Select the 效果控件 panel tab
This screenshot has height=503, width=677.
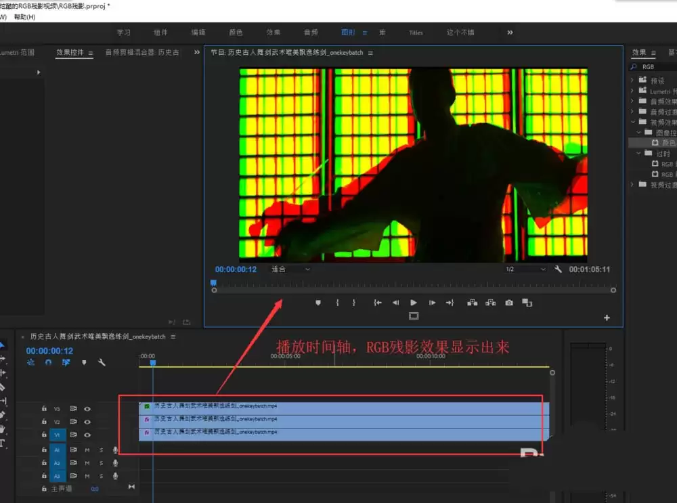(x=70, y=52)
